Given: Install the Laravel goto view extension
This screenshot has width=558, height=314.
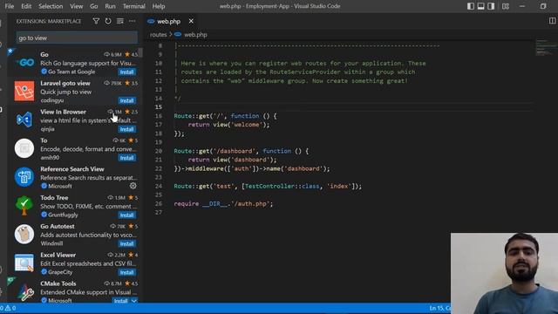Looking at the screenshot, I should point(126,100).
